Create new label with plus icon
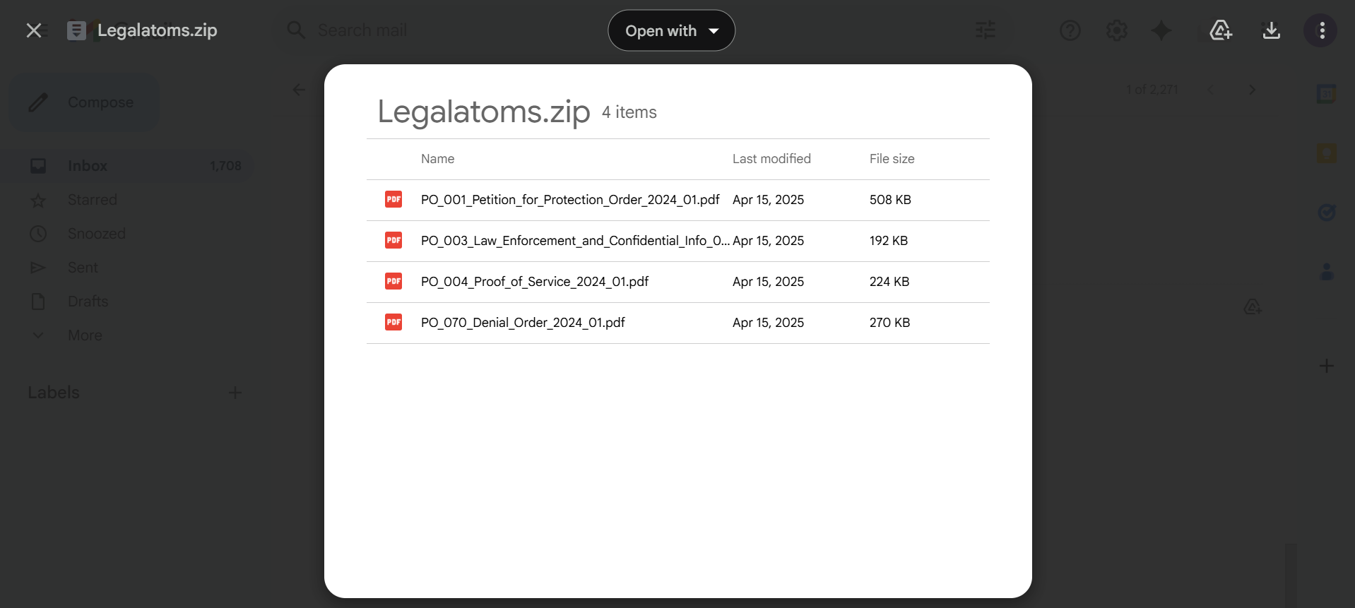This screenshot has width=1355, height=608. [x=235, y=393]
